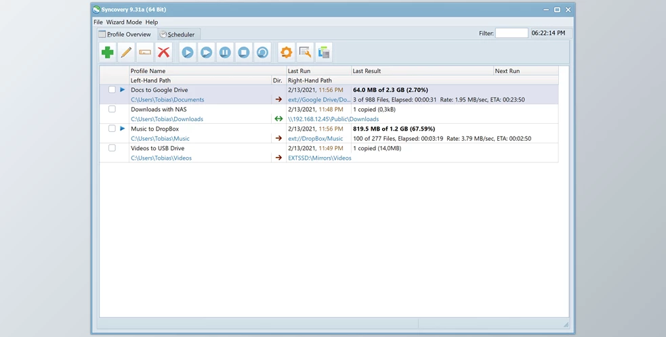Click the 100 of 277 Files status line
This screenshot has width=666, height=337.
pos(442,138)
